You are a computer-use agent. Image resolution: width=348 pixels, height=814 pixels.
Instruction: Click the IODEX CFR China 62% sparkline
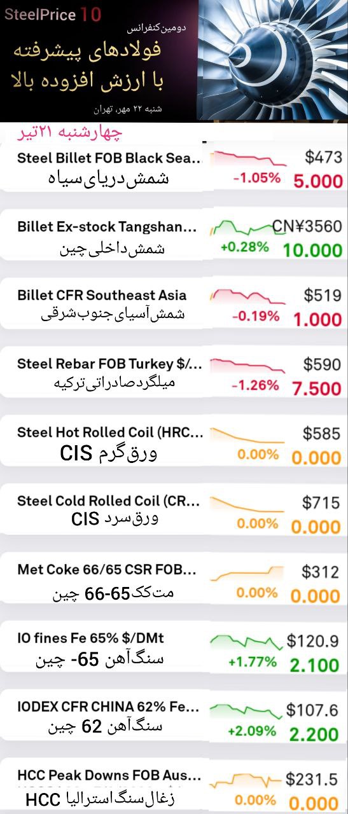coord(246,710)
